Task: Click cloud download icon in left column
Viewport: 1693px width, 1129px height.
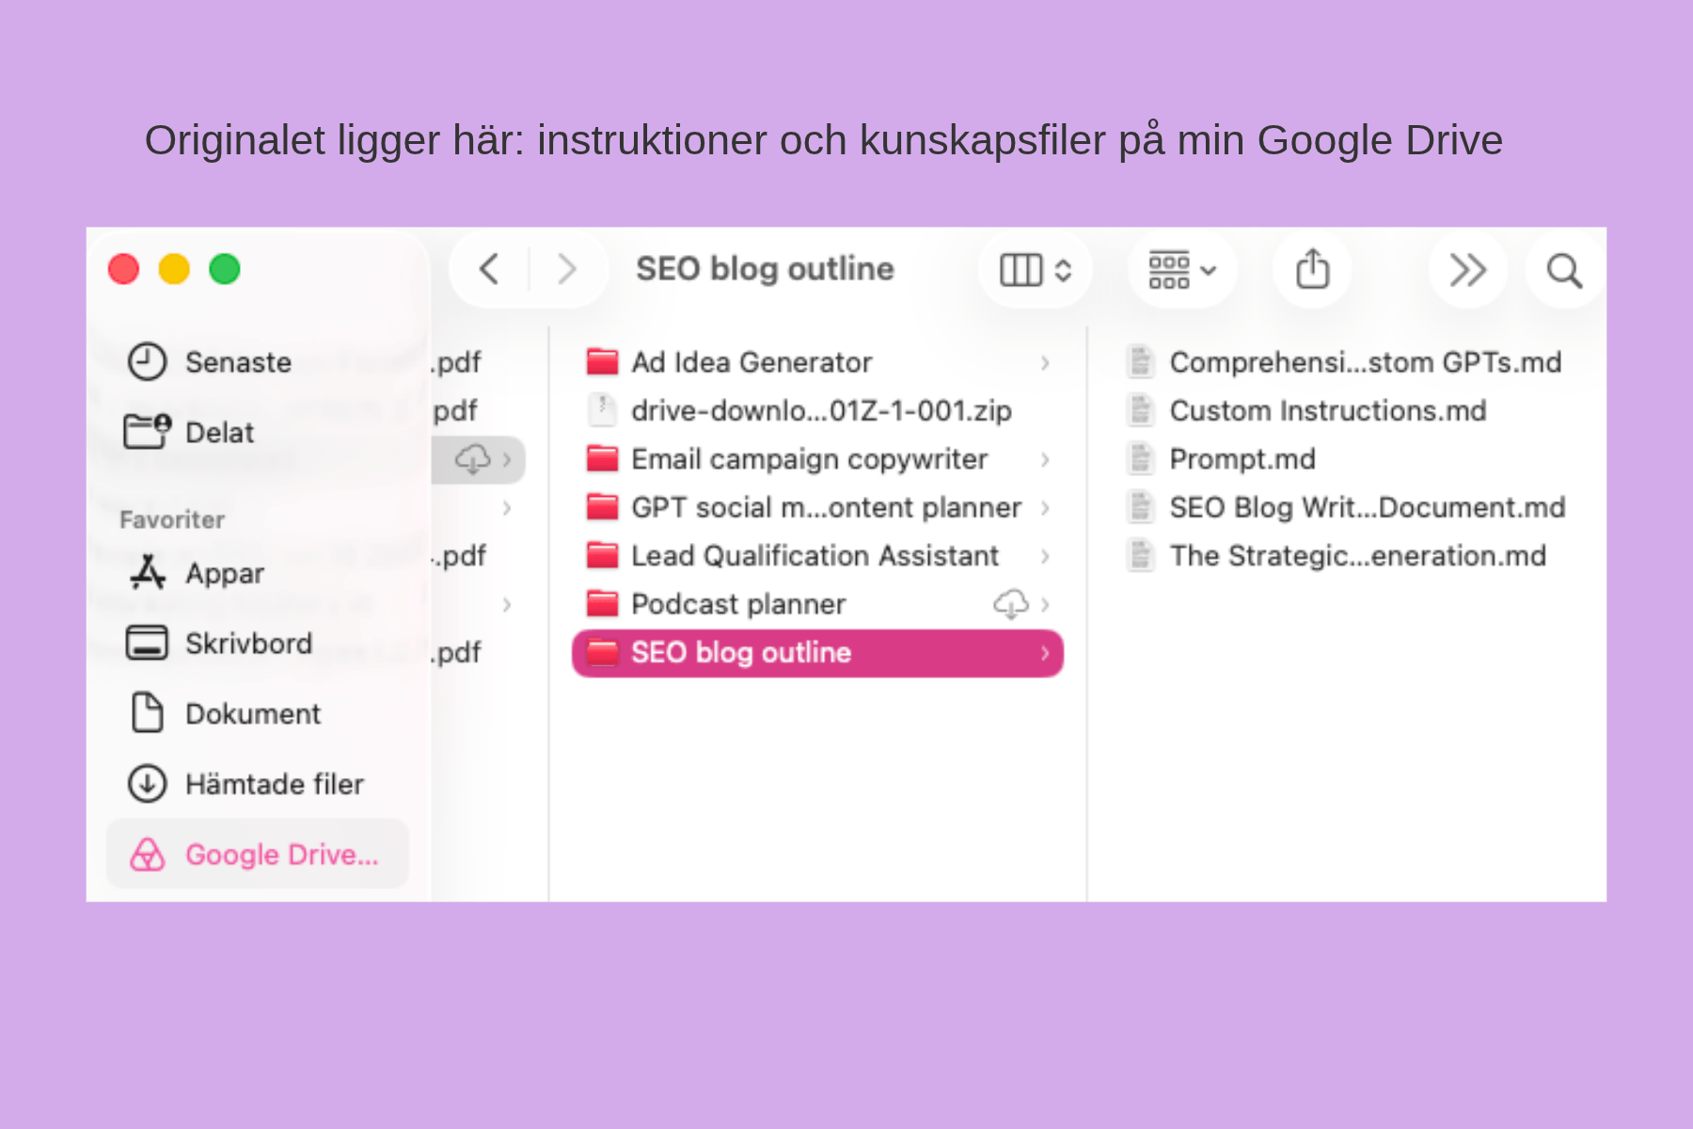Action: (x=473, y=459)
